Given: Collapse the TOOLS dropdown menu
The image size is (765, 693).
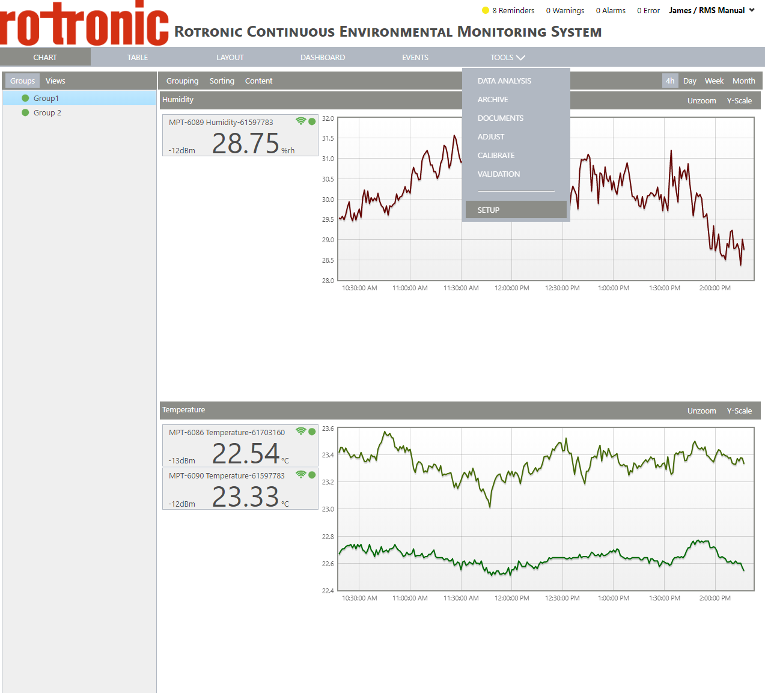Looking at the screenshot, I should [x=507, y=58].
